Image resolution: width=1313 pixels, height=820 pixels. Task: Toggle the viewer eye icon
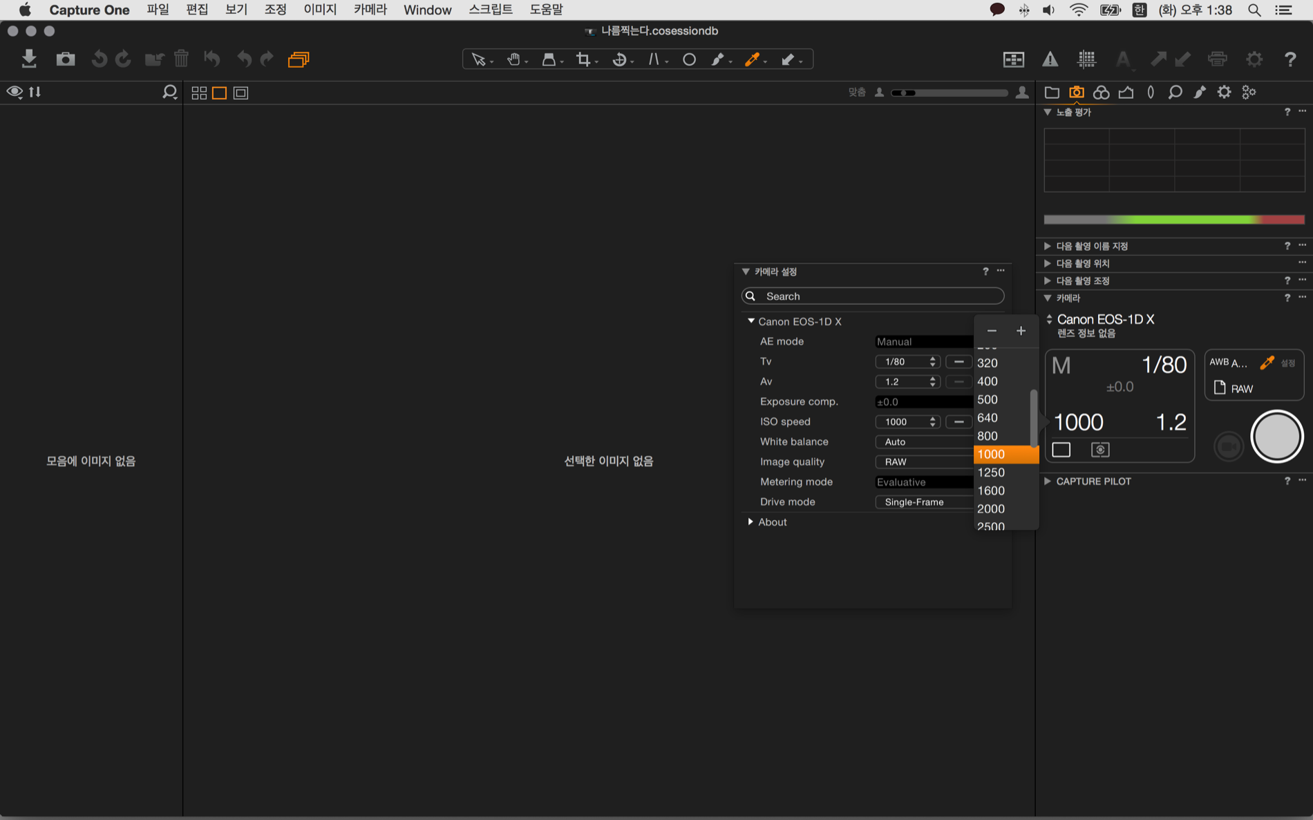[15, 92]
